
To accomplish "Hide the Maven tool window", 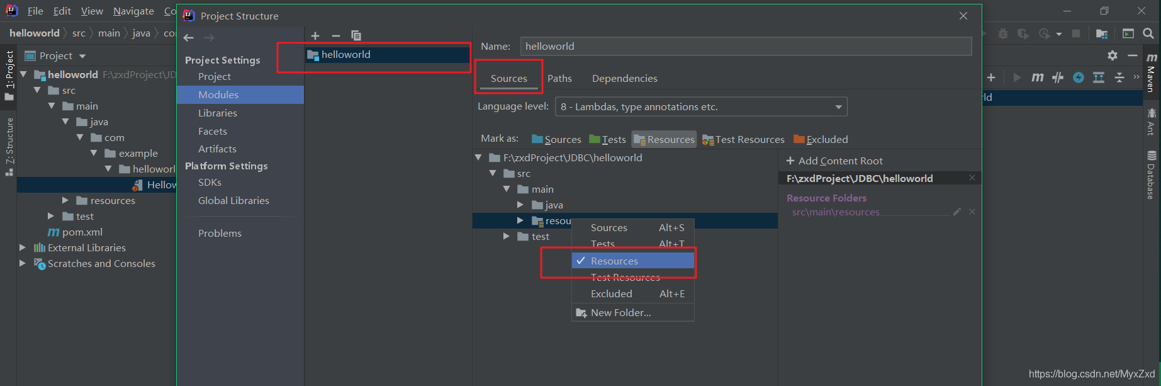I will click(1133, 55).
